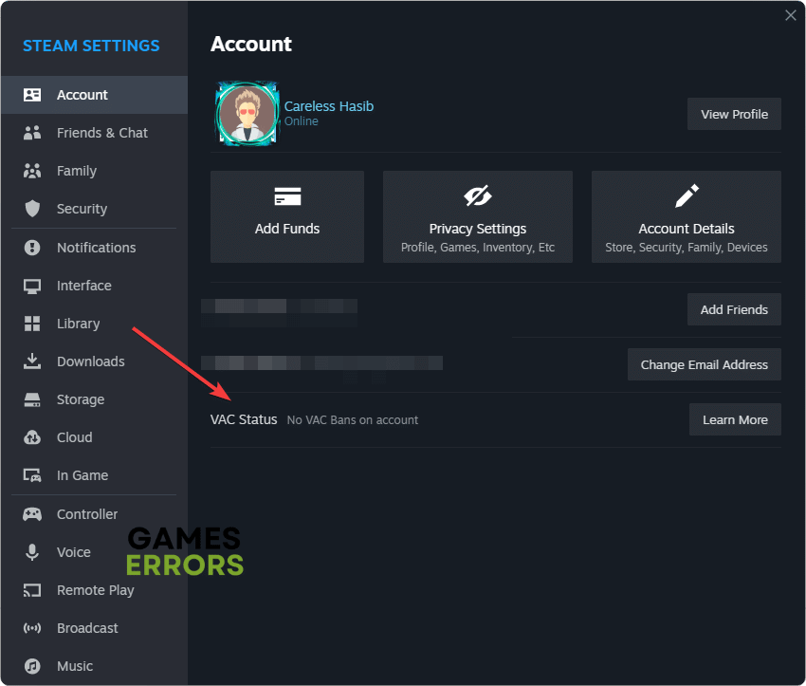The height and width of the screenshot is (686, 806).
Task: Select the Security shield icon in sidebar
Action: point(32,209)
